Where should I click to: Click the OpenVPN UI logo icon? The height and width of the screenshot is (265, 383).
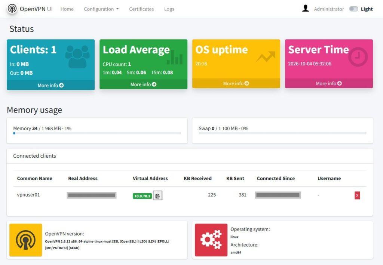pyautogui.click(x=12, y=9)
